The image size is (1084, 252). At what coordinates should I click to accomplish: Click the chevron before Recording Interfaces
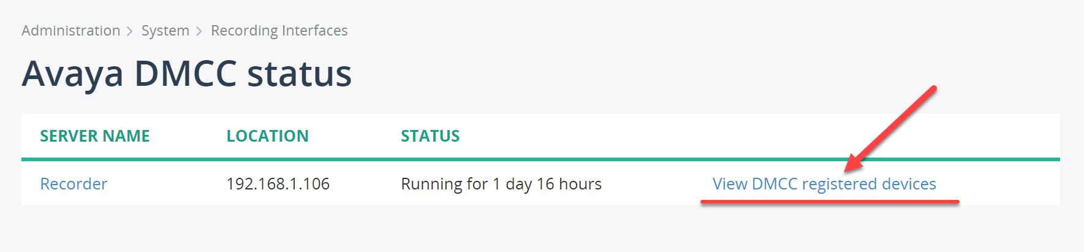click(x=199, y=31)
